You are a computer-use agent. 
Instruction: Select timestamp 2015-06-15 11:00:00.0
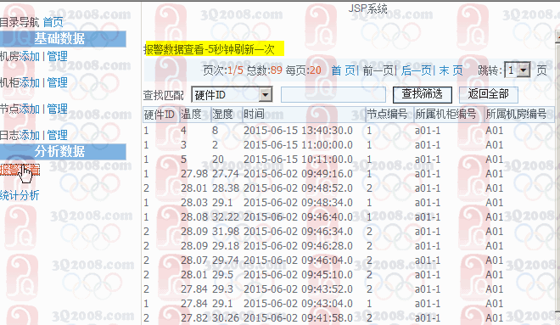coord(298,145)
